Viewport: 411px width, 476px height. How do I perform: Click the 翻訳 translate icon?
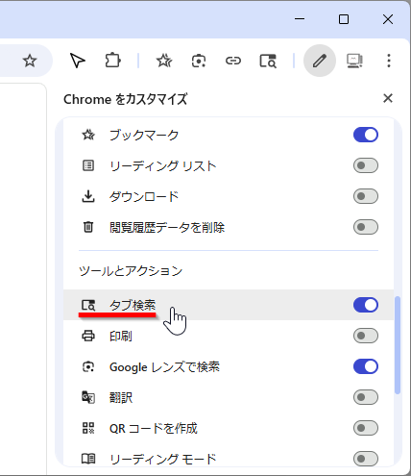tap(88, 397)
